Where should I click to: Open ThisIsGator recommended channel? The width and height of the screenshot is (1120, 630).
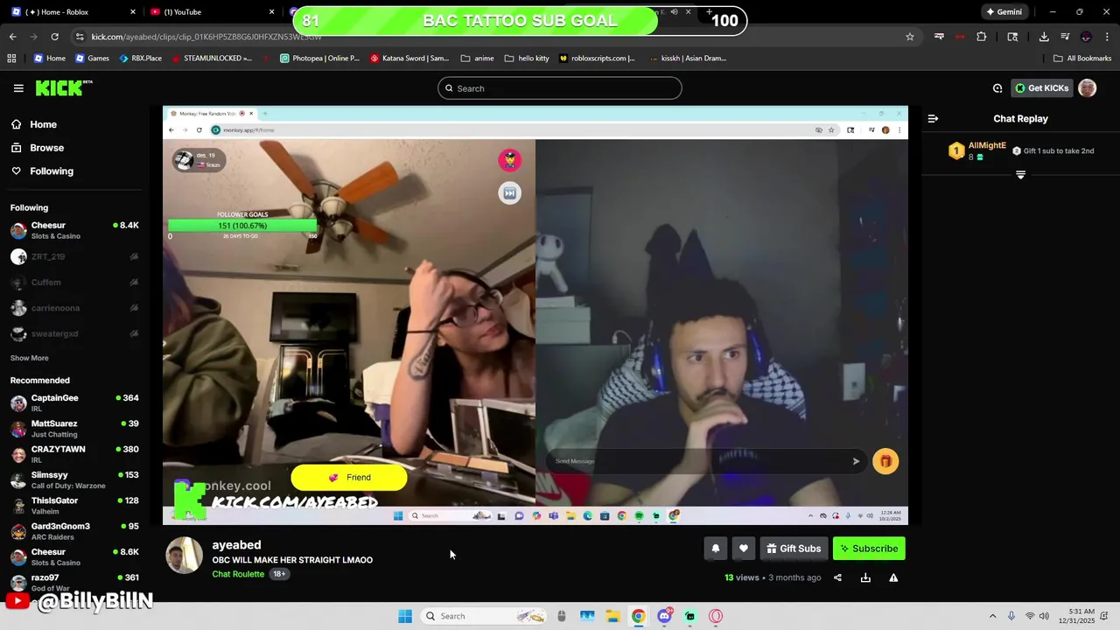75,506
